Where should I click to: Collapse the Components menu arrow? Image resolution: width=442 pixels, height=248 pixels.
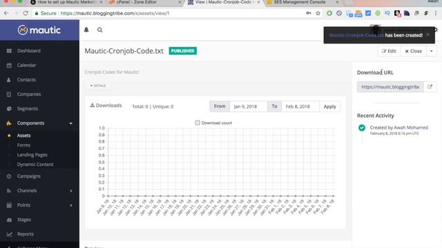(x=70, y=123)
